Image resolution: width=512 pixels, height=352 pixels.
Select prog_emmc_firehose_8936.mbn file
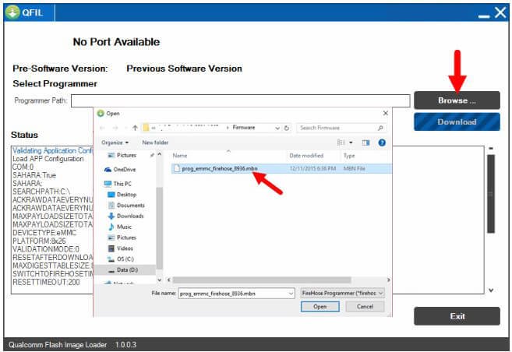pyautogui.click(x=281, y=168)
